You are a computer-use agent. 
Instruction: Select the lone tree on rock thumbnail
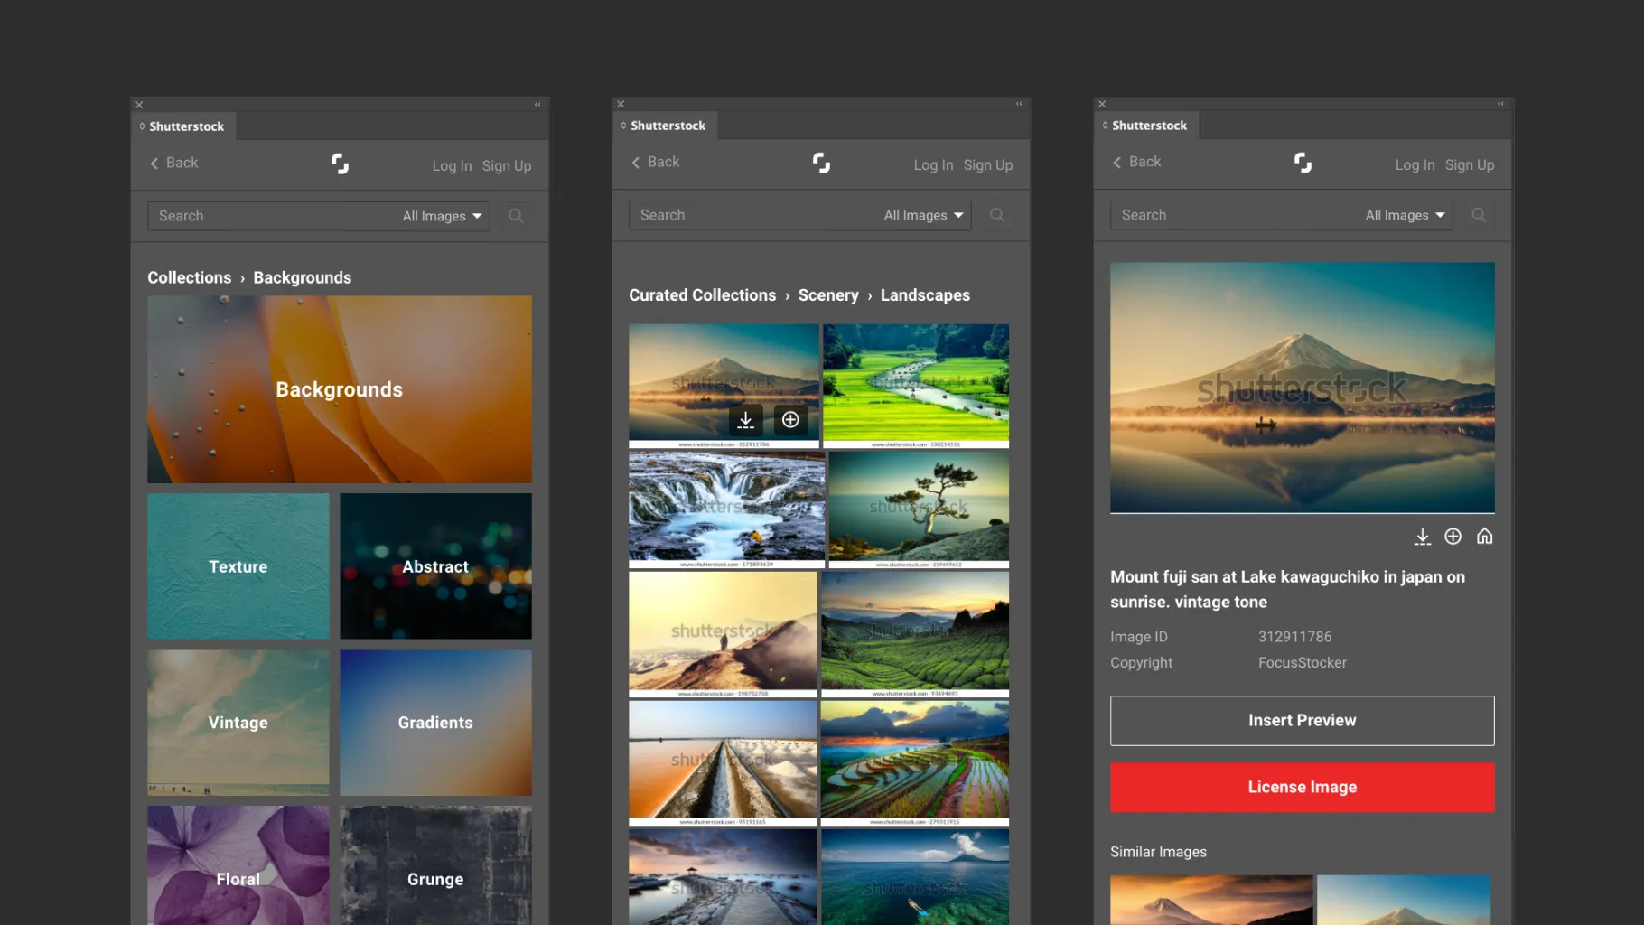click(x=919, y=510)
